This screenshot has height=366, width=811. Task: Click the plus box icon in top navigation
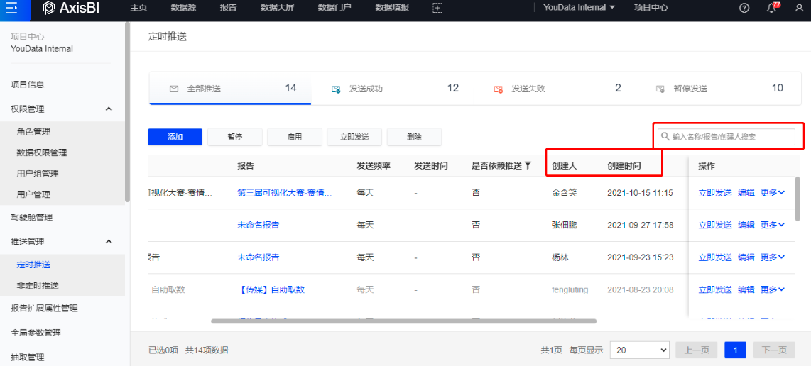coord(437,8)
